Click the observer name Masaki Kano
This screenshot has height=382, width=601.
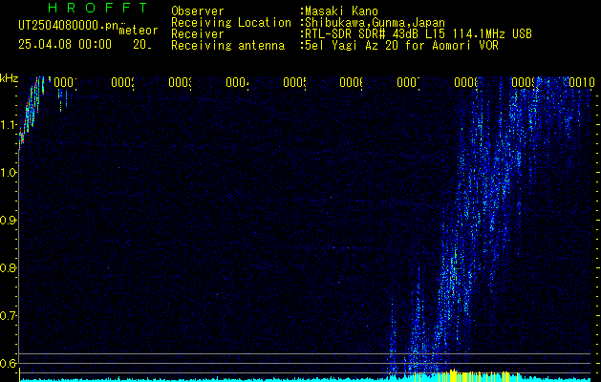click(x=341, y=11)
